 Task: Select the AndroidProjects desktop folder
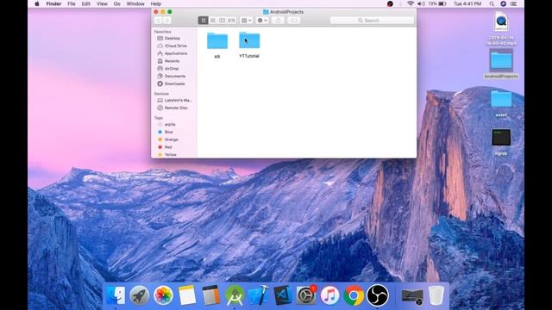click(x=501, y=64)
